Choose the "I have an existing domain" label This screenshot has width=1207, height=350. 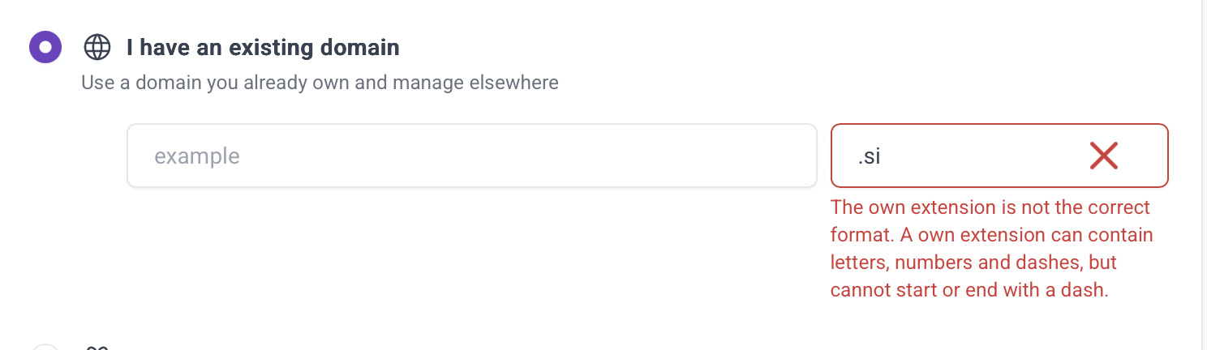(262, 48)
